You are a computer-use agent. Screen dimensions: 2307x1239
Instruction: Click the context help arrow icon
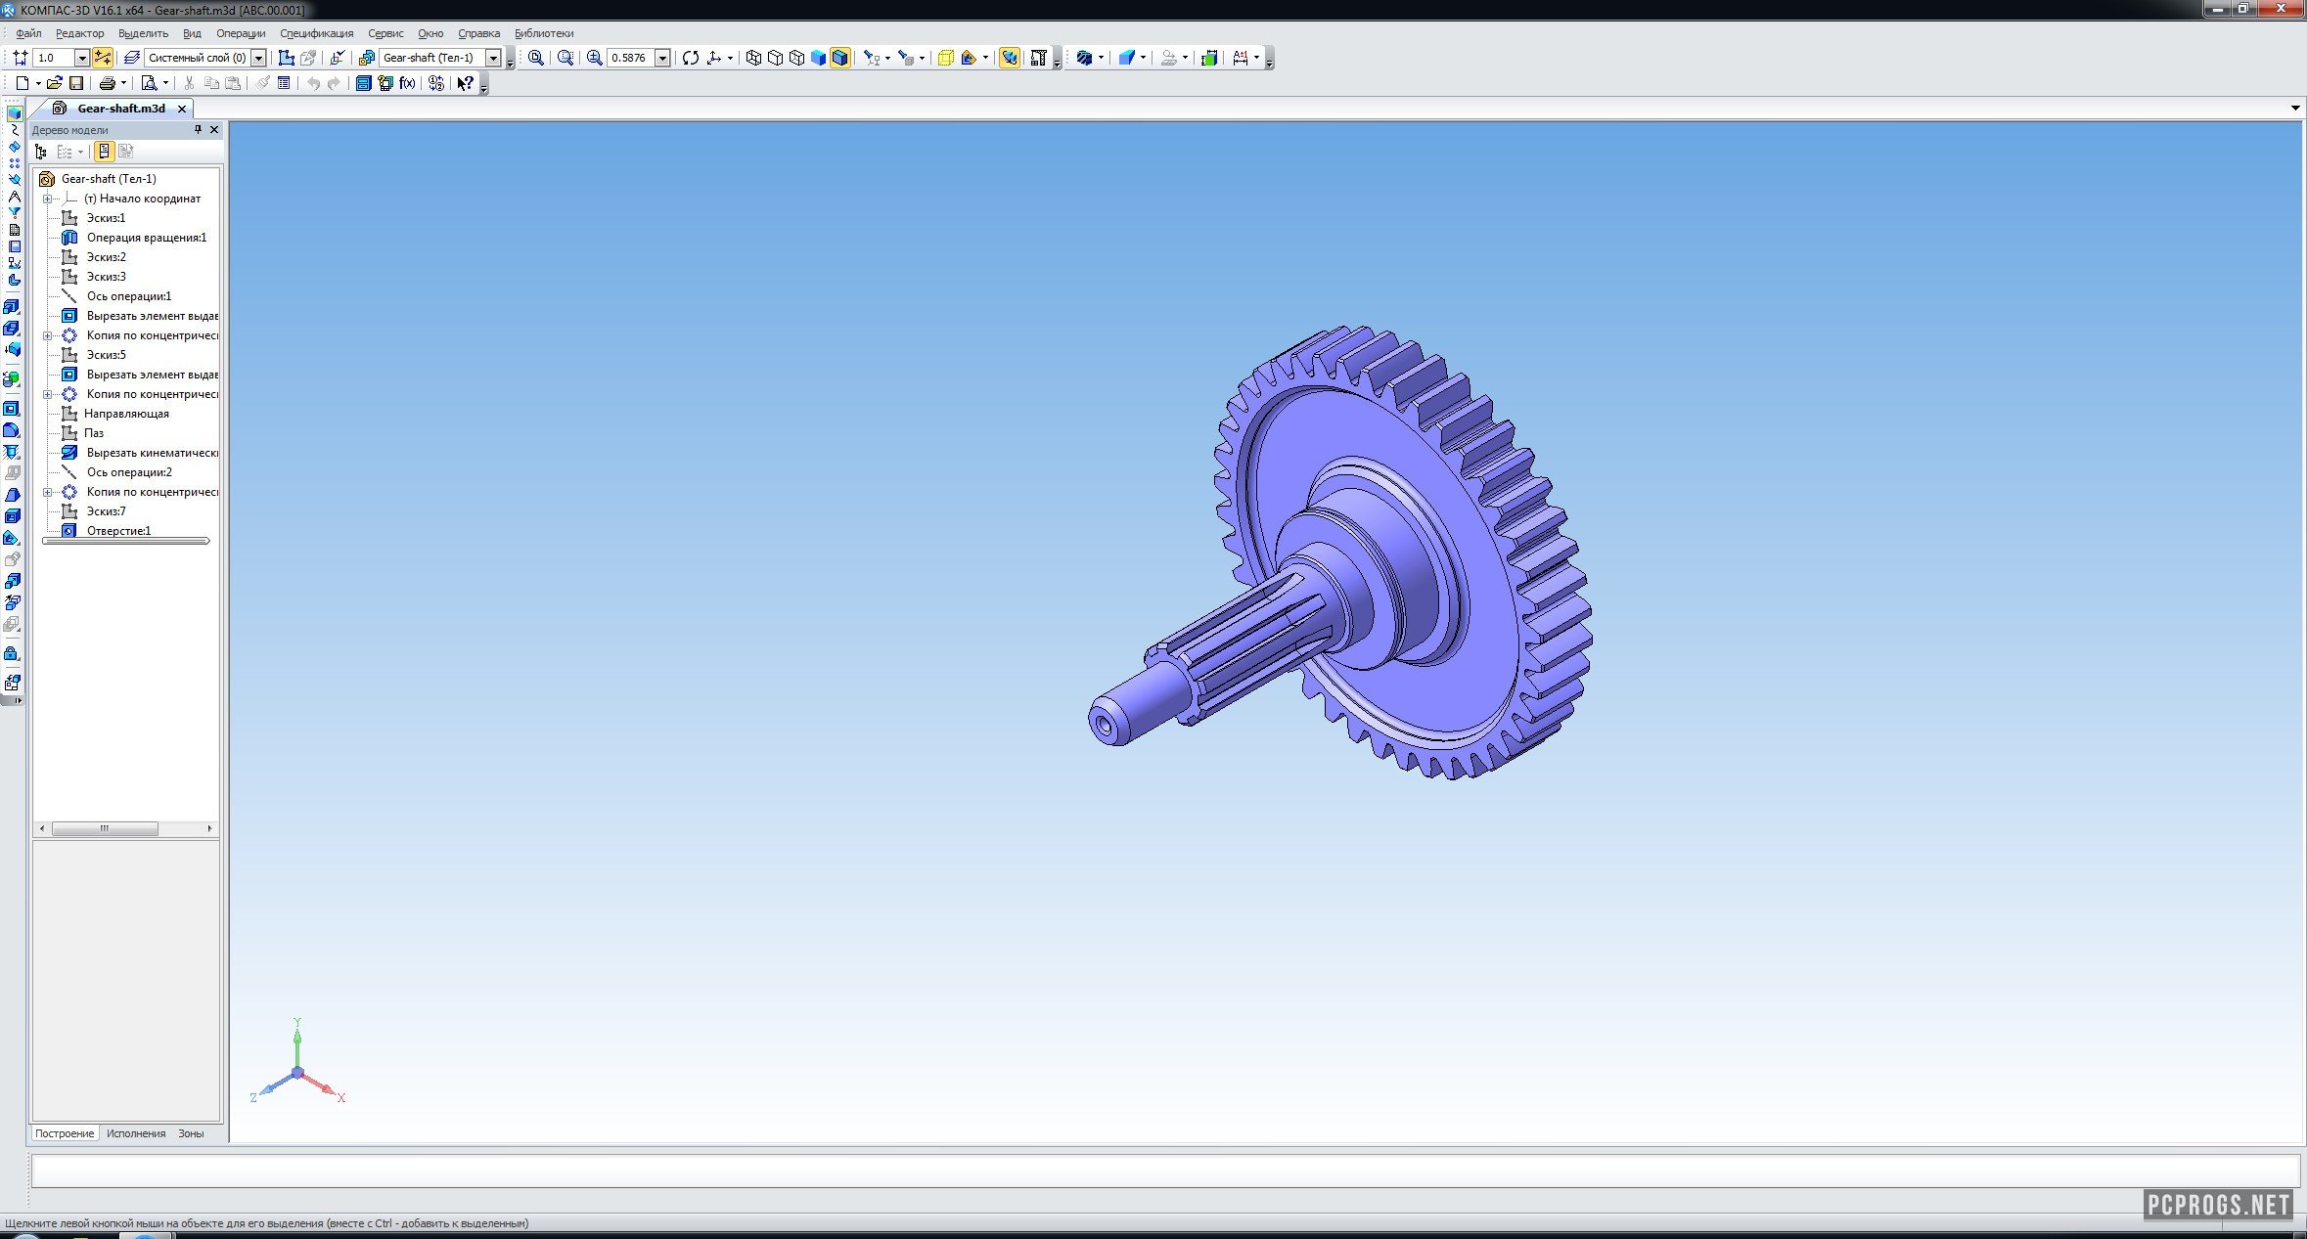pyautogui.click(x=466, y=83)
